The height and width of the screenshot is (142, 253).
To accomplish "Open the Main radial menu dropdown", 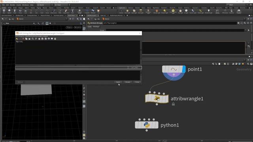I will 62,5.
